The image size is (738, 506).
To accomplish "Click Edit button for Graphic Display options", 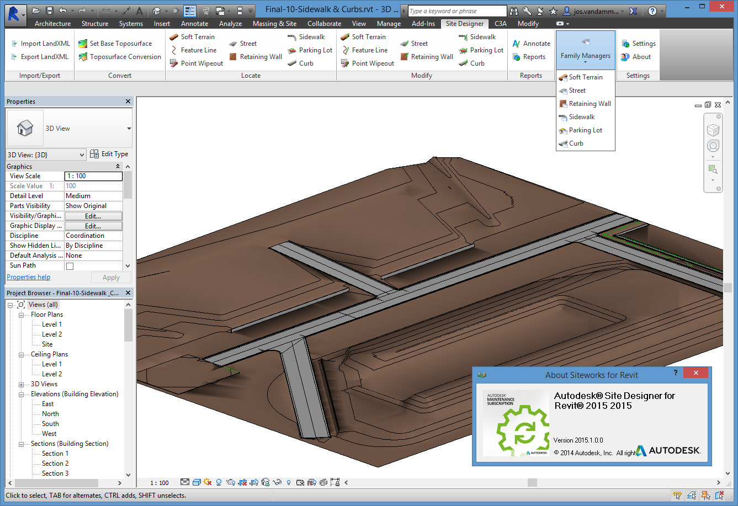I will [93, 226].
